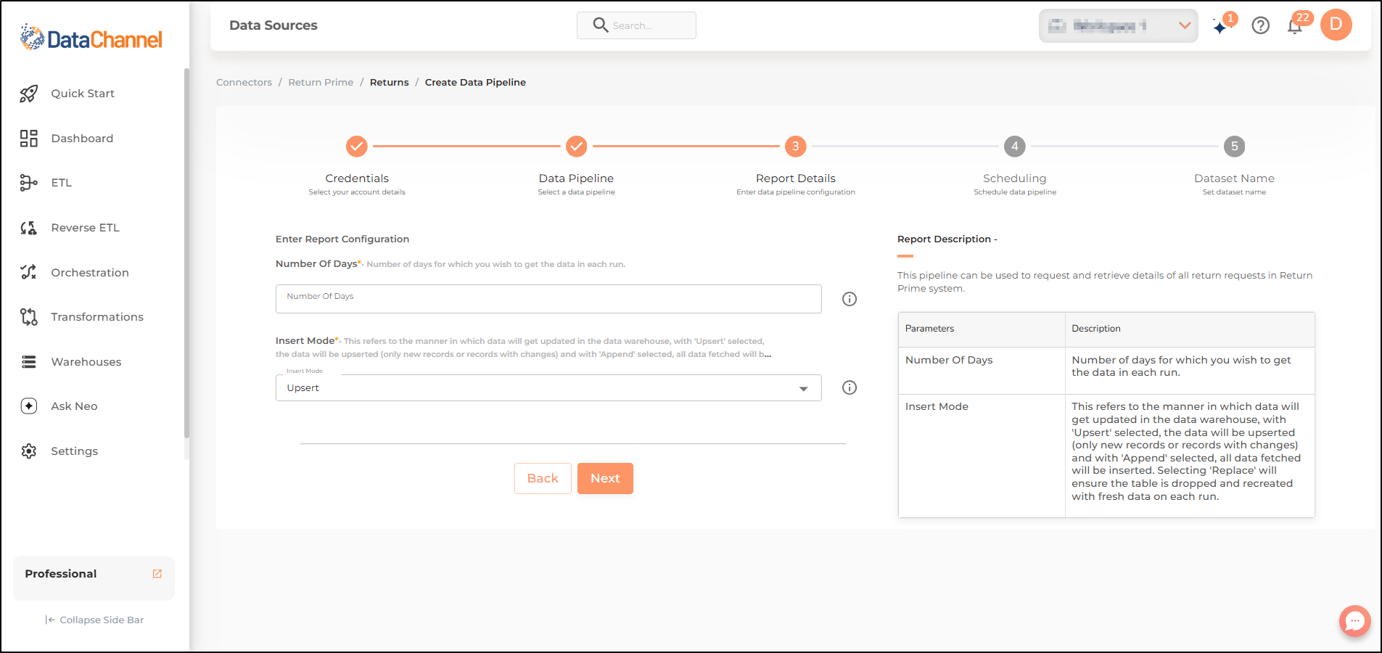1382x653 pixels.
Task: Click the Reverse ETL icon
Action: [x=29, y=228]
